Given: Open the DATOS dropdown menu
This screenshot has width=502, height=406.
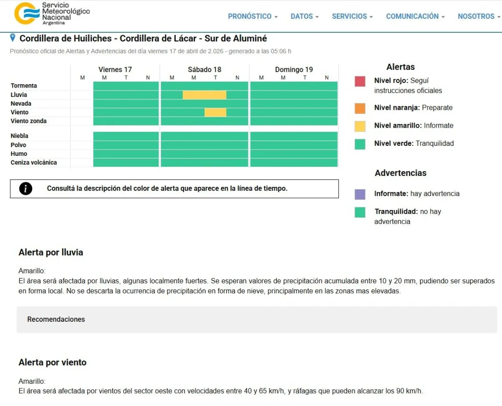Looking at the screenshot, I should 304,16.
